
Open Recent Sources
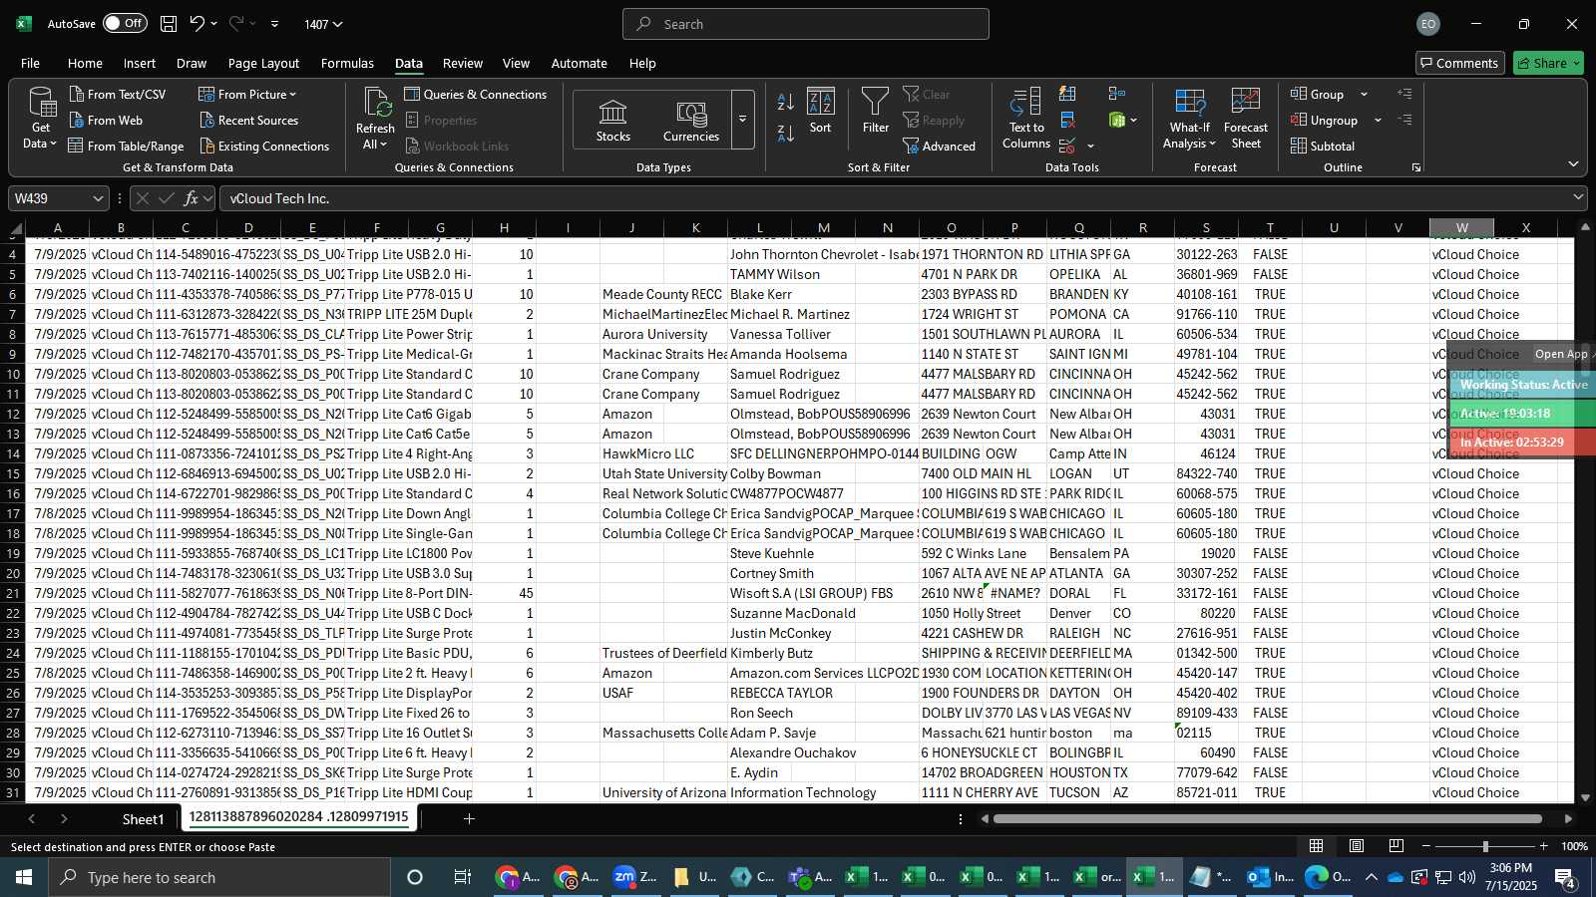249,120
